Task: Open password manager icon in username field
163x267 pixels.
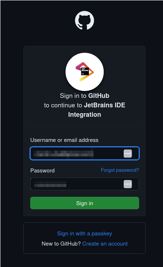Action: tap(128, 153)
